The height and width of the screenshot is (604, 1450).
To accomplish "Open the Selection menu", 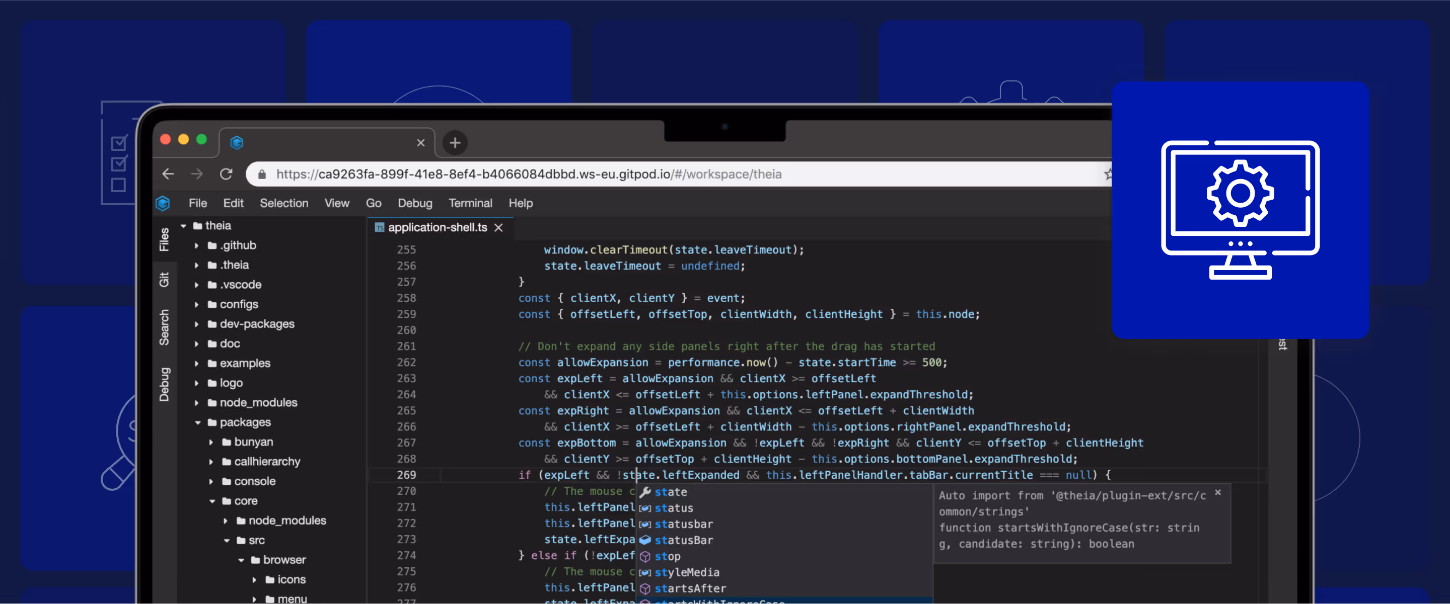I will pyautogui.click(x=283, y=203).
